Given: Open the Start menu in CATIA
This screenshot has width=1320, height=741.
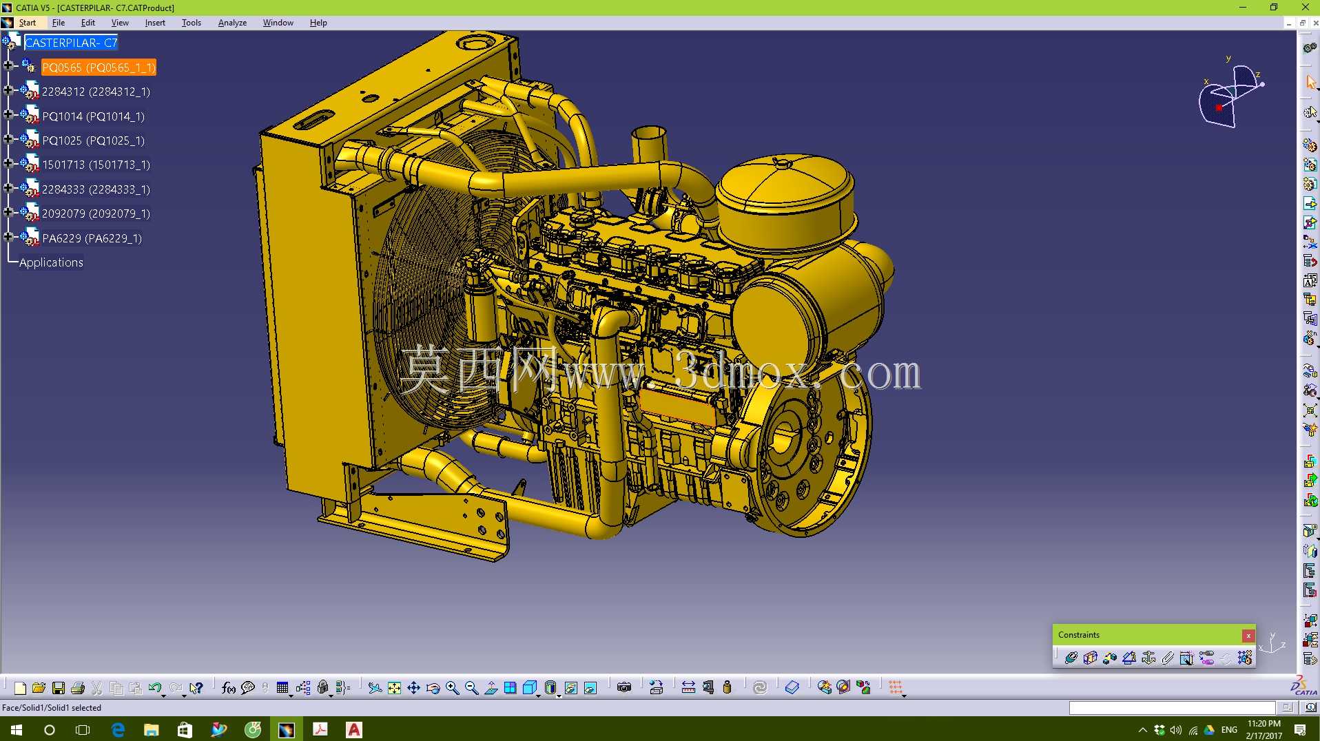Looking at the screenshot, I should [28, 23].
